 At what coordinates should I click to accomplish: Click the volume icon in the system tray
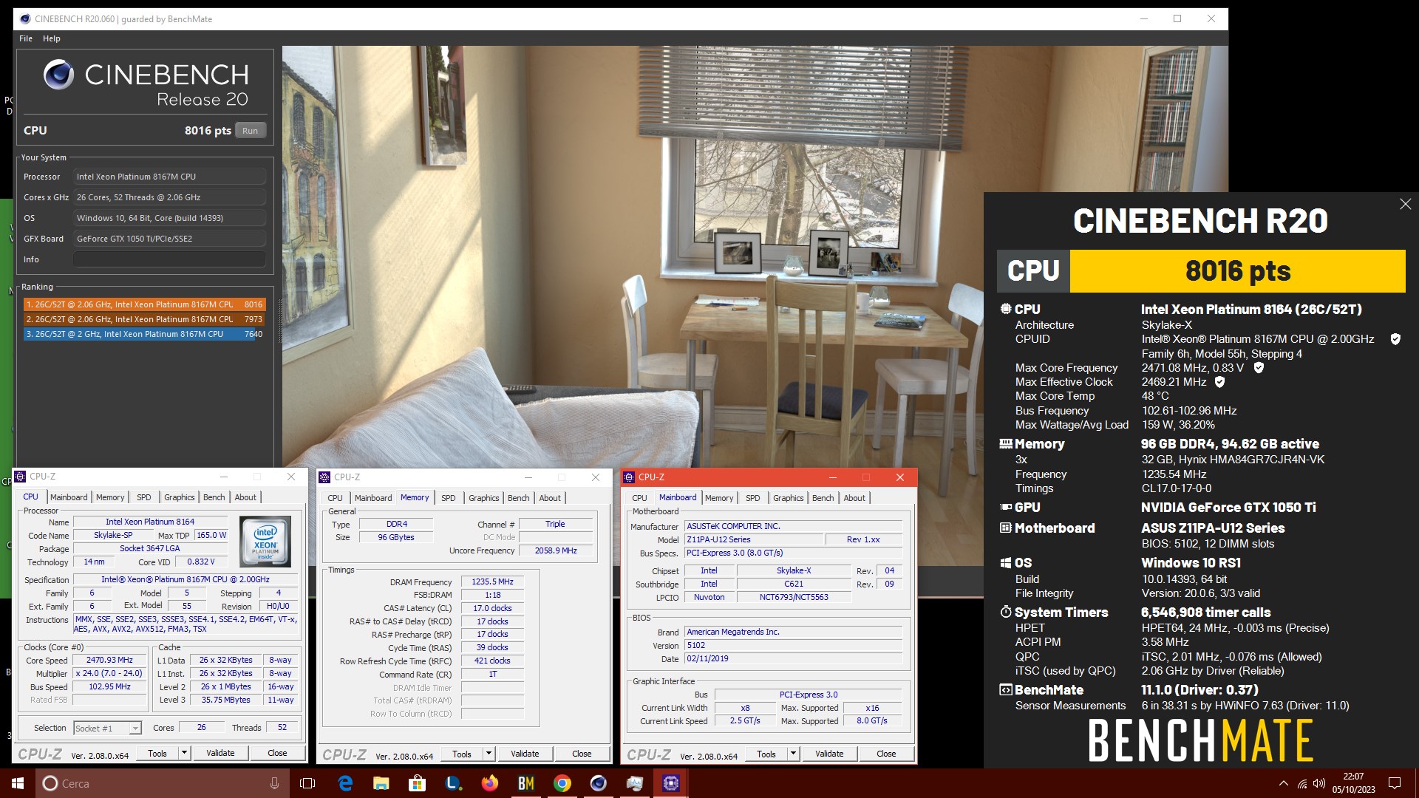coord(1319,783)
